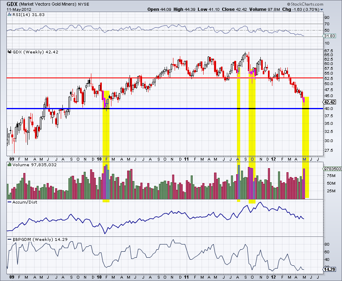Screen dimensions: 342x281
Task: Click the 67.5 price axis label
Action: click(329, 51)
